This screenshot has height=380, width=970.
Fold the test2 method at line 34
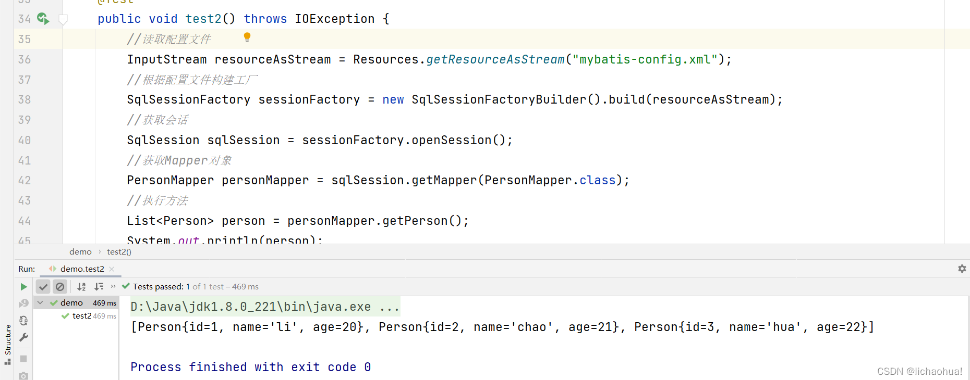coord(63,20)
